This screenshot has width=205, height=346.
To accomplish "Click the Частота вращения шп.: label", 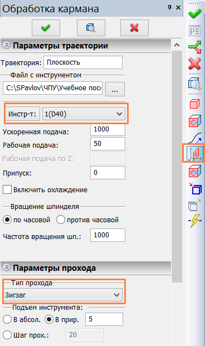I will click(x=42, y=237).
